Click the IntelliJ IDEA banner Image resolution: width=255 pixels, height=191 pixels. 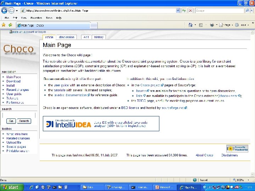(x=101, y=123)
